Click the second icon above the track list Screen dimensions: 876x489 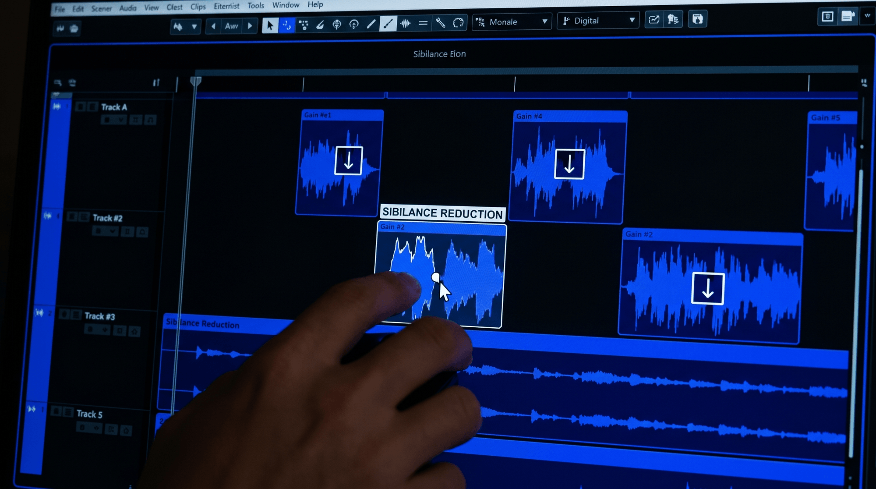(x=73, y=83)
